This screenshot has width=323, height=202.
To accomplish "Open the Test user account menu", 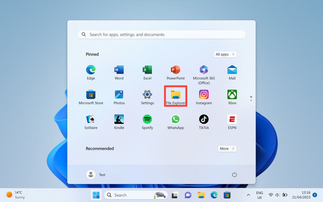I will [96, 174].
